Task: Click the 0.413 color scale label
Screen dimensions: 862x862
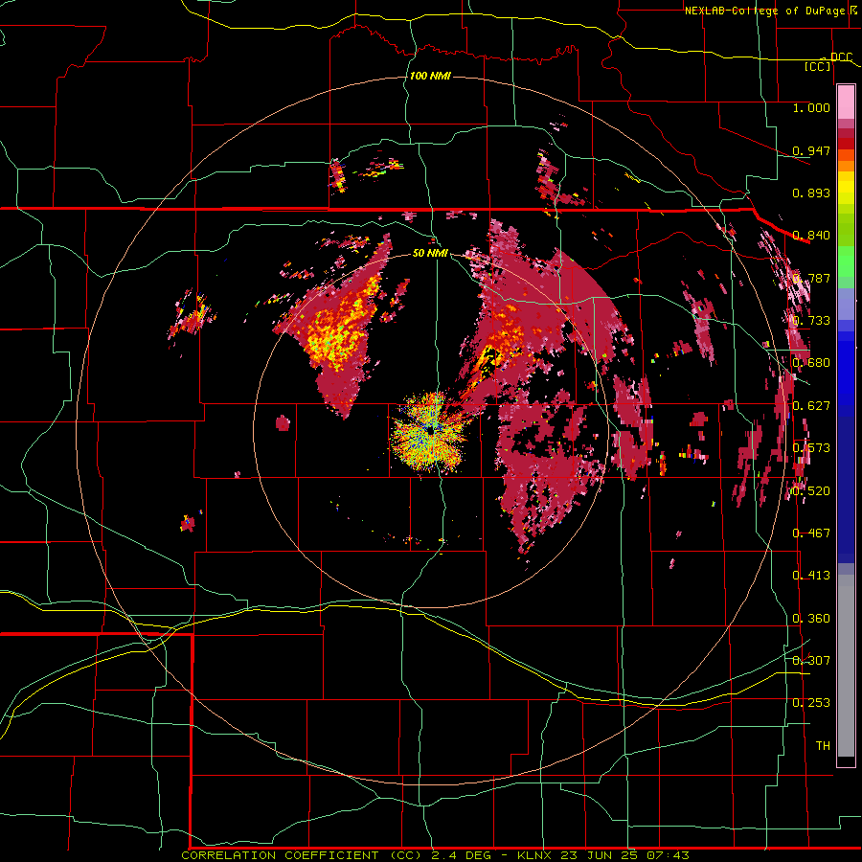Action: [811, 576]
